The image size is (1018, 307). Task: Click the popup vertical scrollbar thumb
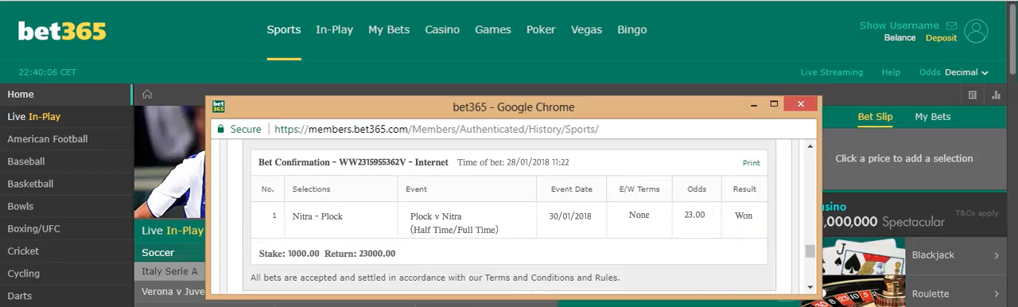(x=810, y=251)
